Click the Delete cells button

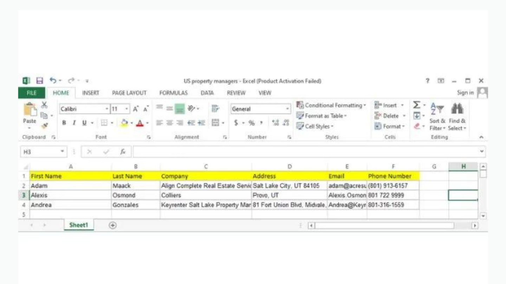(390, 116)
